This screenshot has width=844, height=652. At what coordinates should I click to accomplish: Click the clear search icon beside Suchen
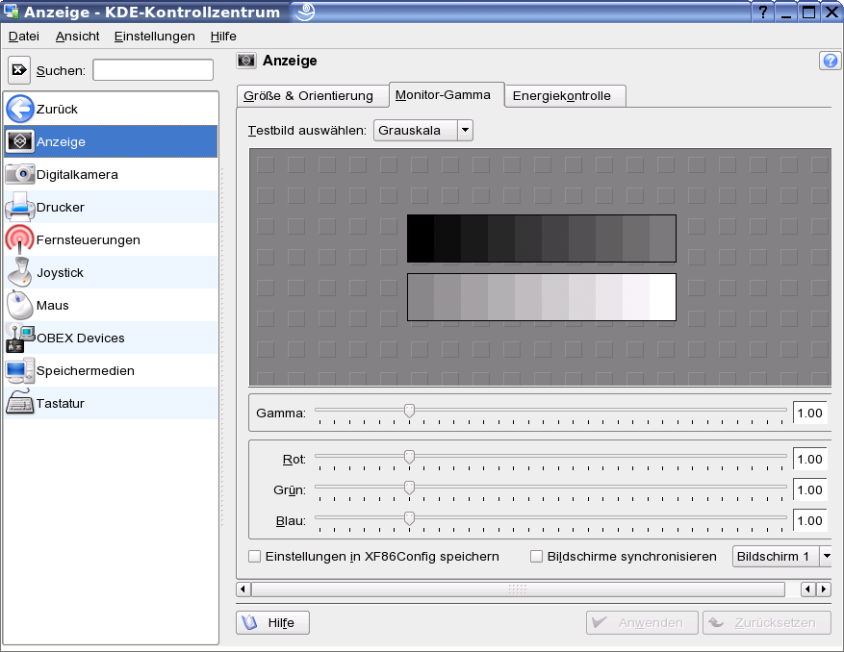coord(19,70)
